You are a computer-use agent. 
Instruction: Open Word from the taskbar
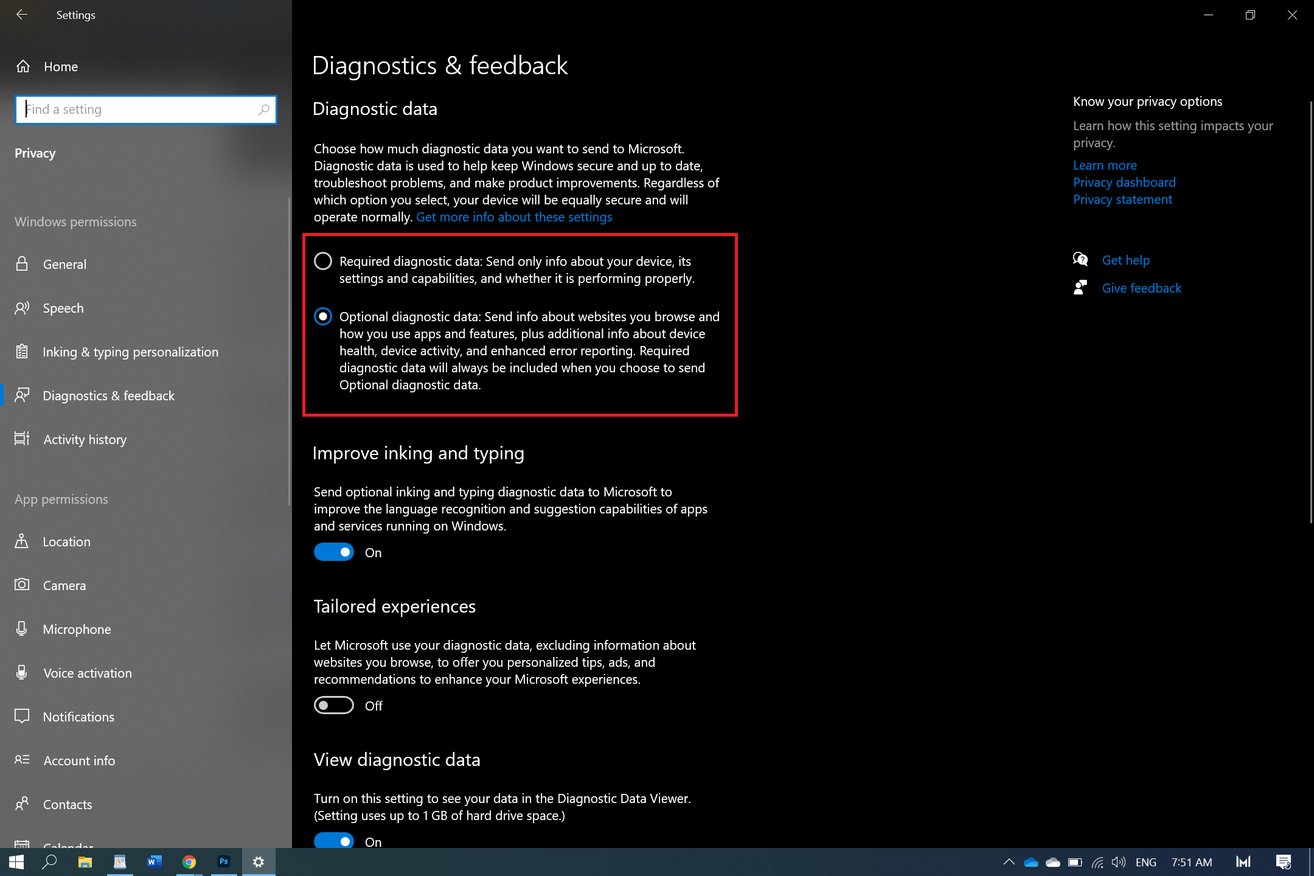(x=155, y=862)
